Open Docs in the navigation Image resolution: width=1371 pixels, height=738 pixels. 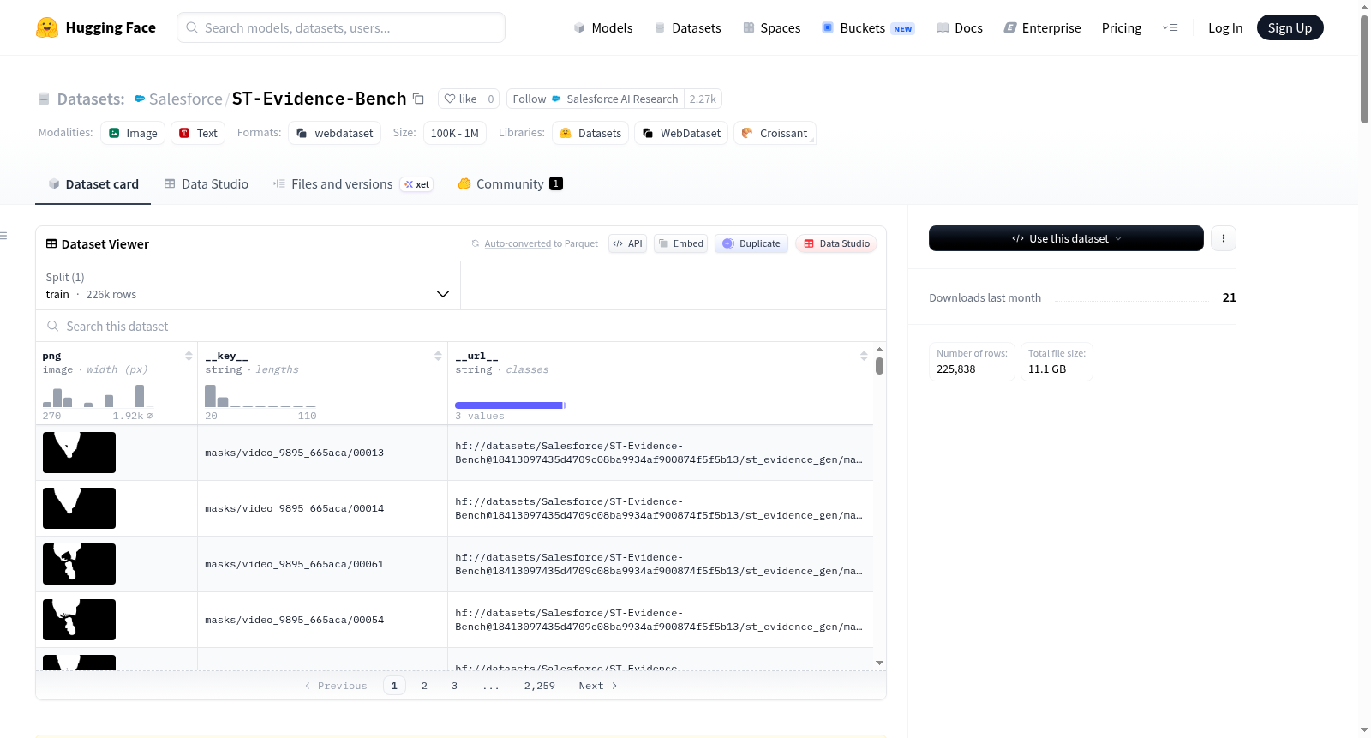[x=960, y=27]
